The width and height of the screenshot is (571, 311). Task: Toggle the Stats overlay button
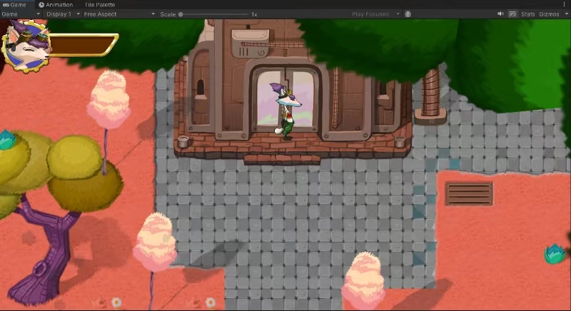click(x=527, y=14)
